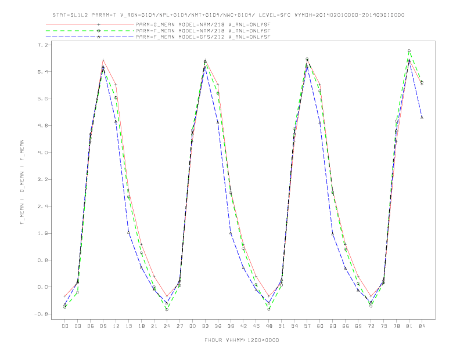This screenshot has height=355, width=460.
Task: Click x-axis hour label 18
Action: [141, 326]
